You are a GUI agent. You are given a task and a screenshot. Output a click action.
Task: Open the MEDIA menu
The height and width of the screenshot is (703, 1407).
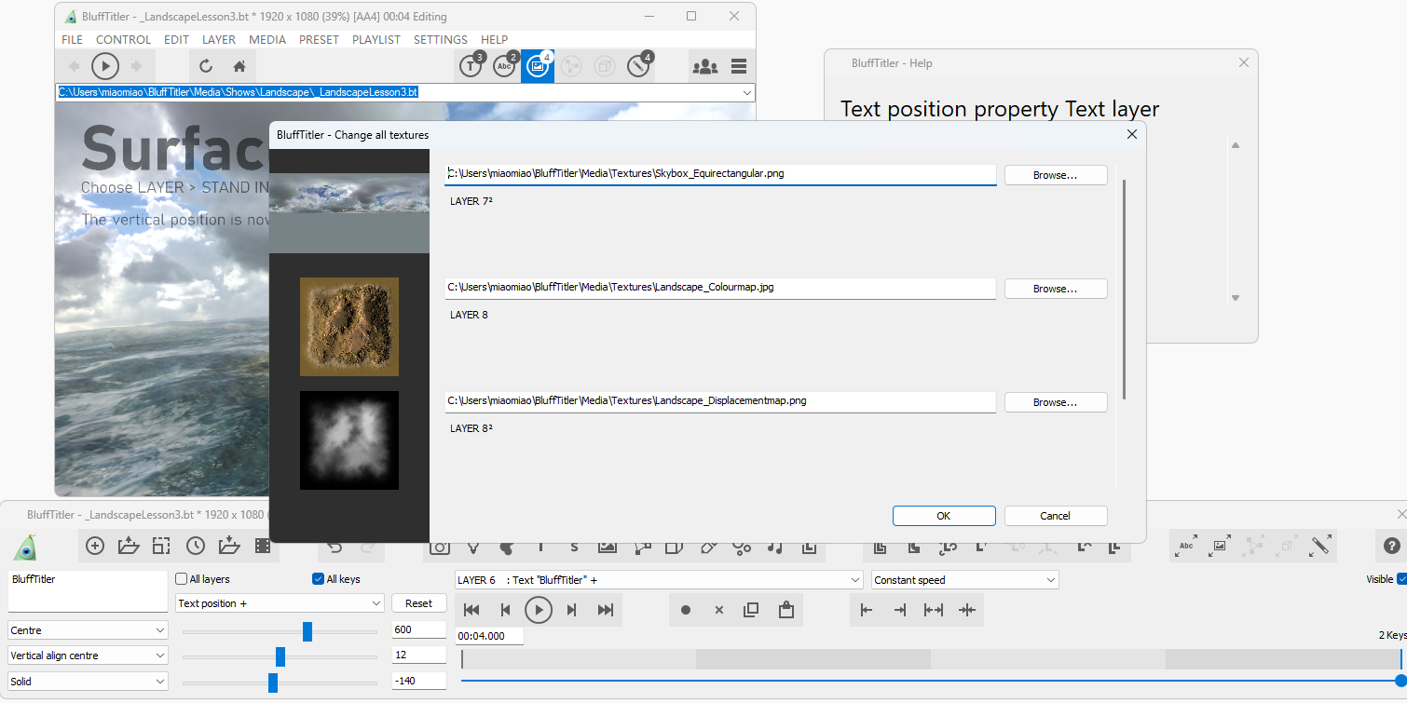point(267,40)
